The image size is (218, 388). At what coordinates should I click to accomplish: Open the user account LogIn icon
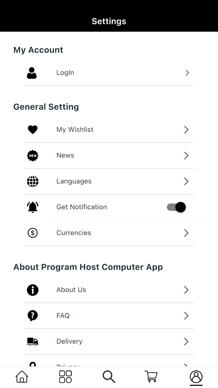32,73
